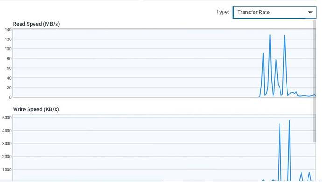
Task: Click the 'Write Speed (KB/s)' chart title
Action: [x=36, y=109]
